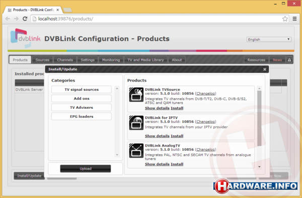Image resolution: width=302 pixels, height=198 pixels.
Task: Click the DVBLink AnalogTV antenna icon
Action: point(136,151)
